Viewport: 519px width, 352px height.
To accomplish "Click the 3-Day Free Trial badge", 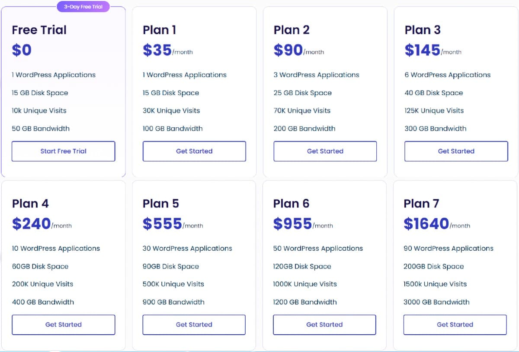I will [x=83, y=7].
